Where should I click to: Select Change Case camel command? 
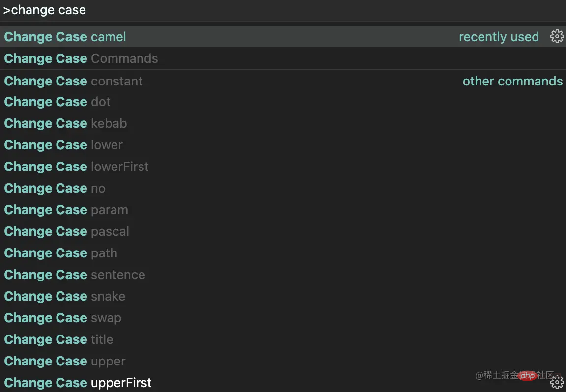tap(65, 37)
